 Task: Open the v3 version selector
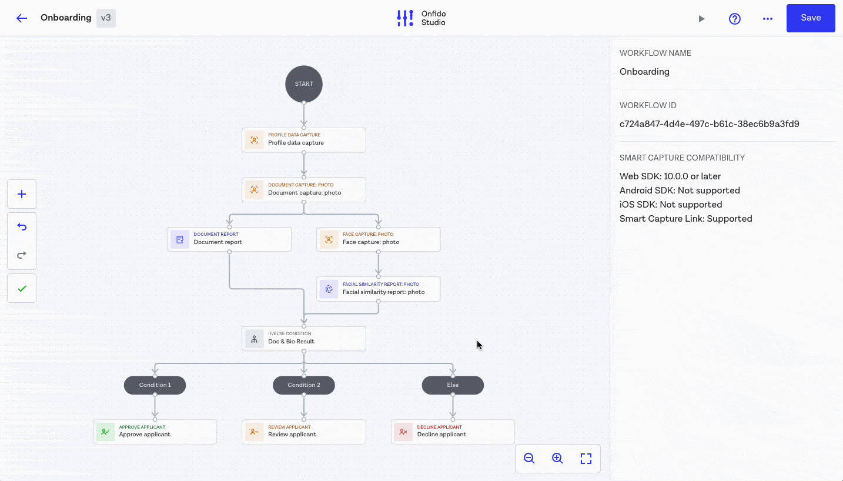coord(106,18)
